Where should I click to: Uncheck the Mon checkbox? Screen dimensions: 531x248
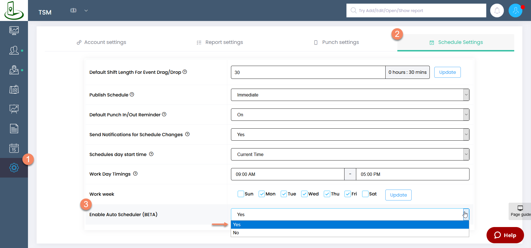[262, 194]
